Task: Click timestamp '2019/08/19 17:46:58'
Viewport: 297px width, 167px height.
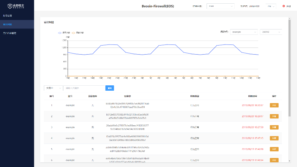Action: click(x=252, y=149)
